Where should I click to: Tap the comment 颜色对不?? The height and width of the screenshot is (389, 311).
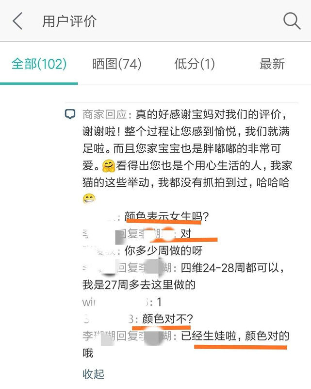pos(167,319)
